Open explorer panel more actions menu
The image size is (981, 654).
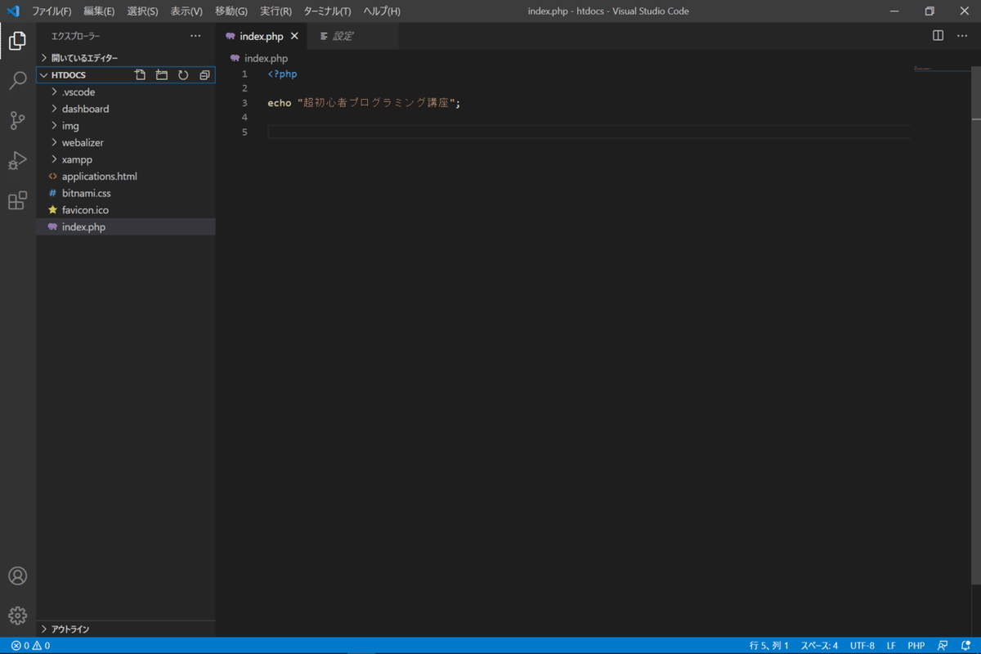(195, 36)
